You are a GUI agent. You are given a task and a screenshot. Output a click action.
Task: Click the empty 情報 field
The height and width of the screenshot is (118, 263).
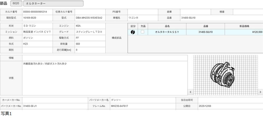(x=105, y=58)
